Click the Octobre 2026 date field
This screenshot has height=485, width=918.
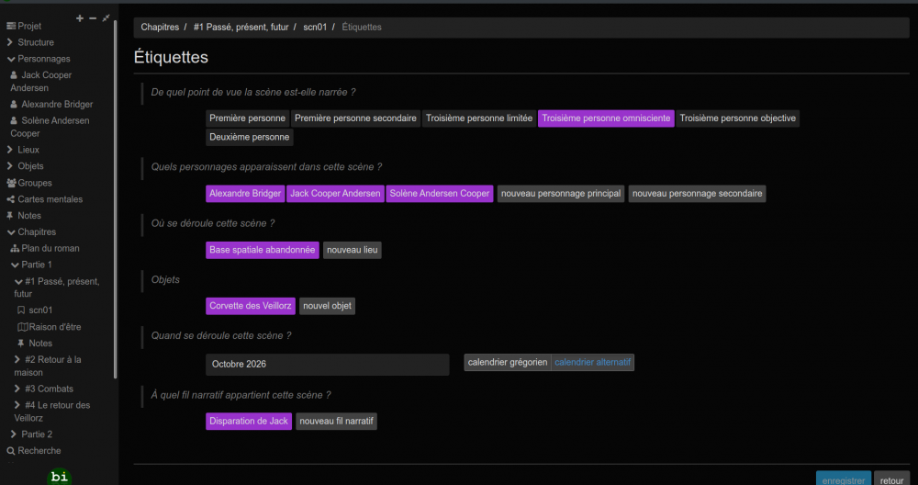(327, 365)
